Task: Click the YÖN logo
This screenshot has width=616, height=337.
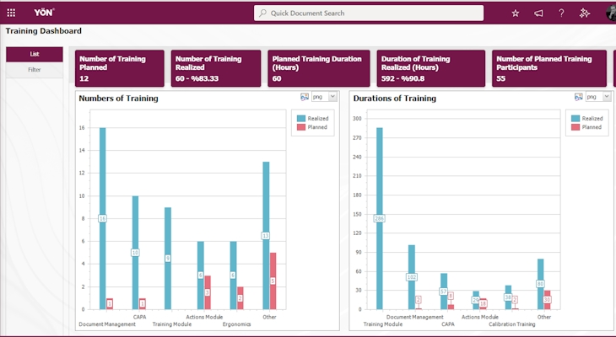Action: pos(44,13)
